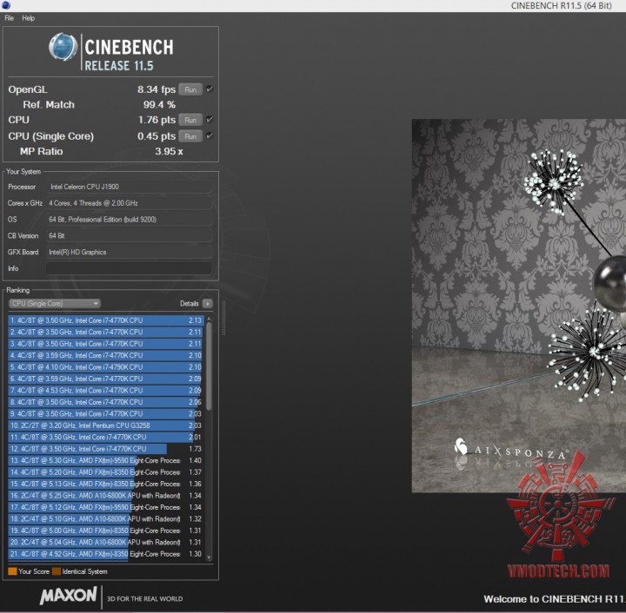Run the CPU benchmark
Viewport: 626px width, 613px height.
pyautogui.click(x=190, y=120)
